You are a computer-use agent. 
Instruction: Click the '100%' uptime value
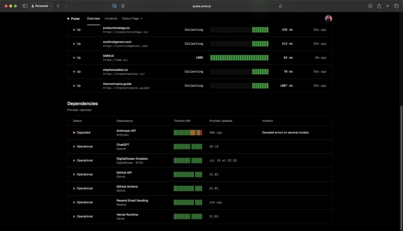[199, 58]
